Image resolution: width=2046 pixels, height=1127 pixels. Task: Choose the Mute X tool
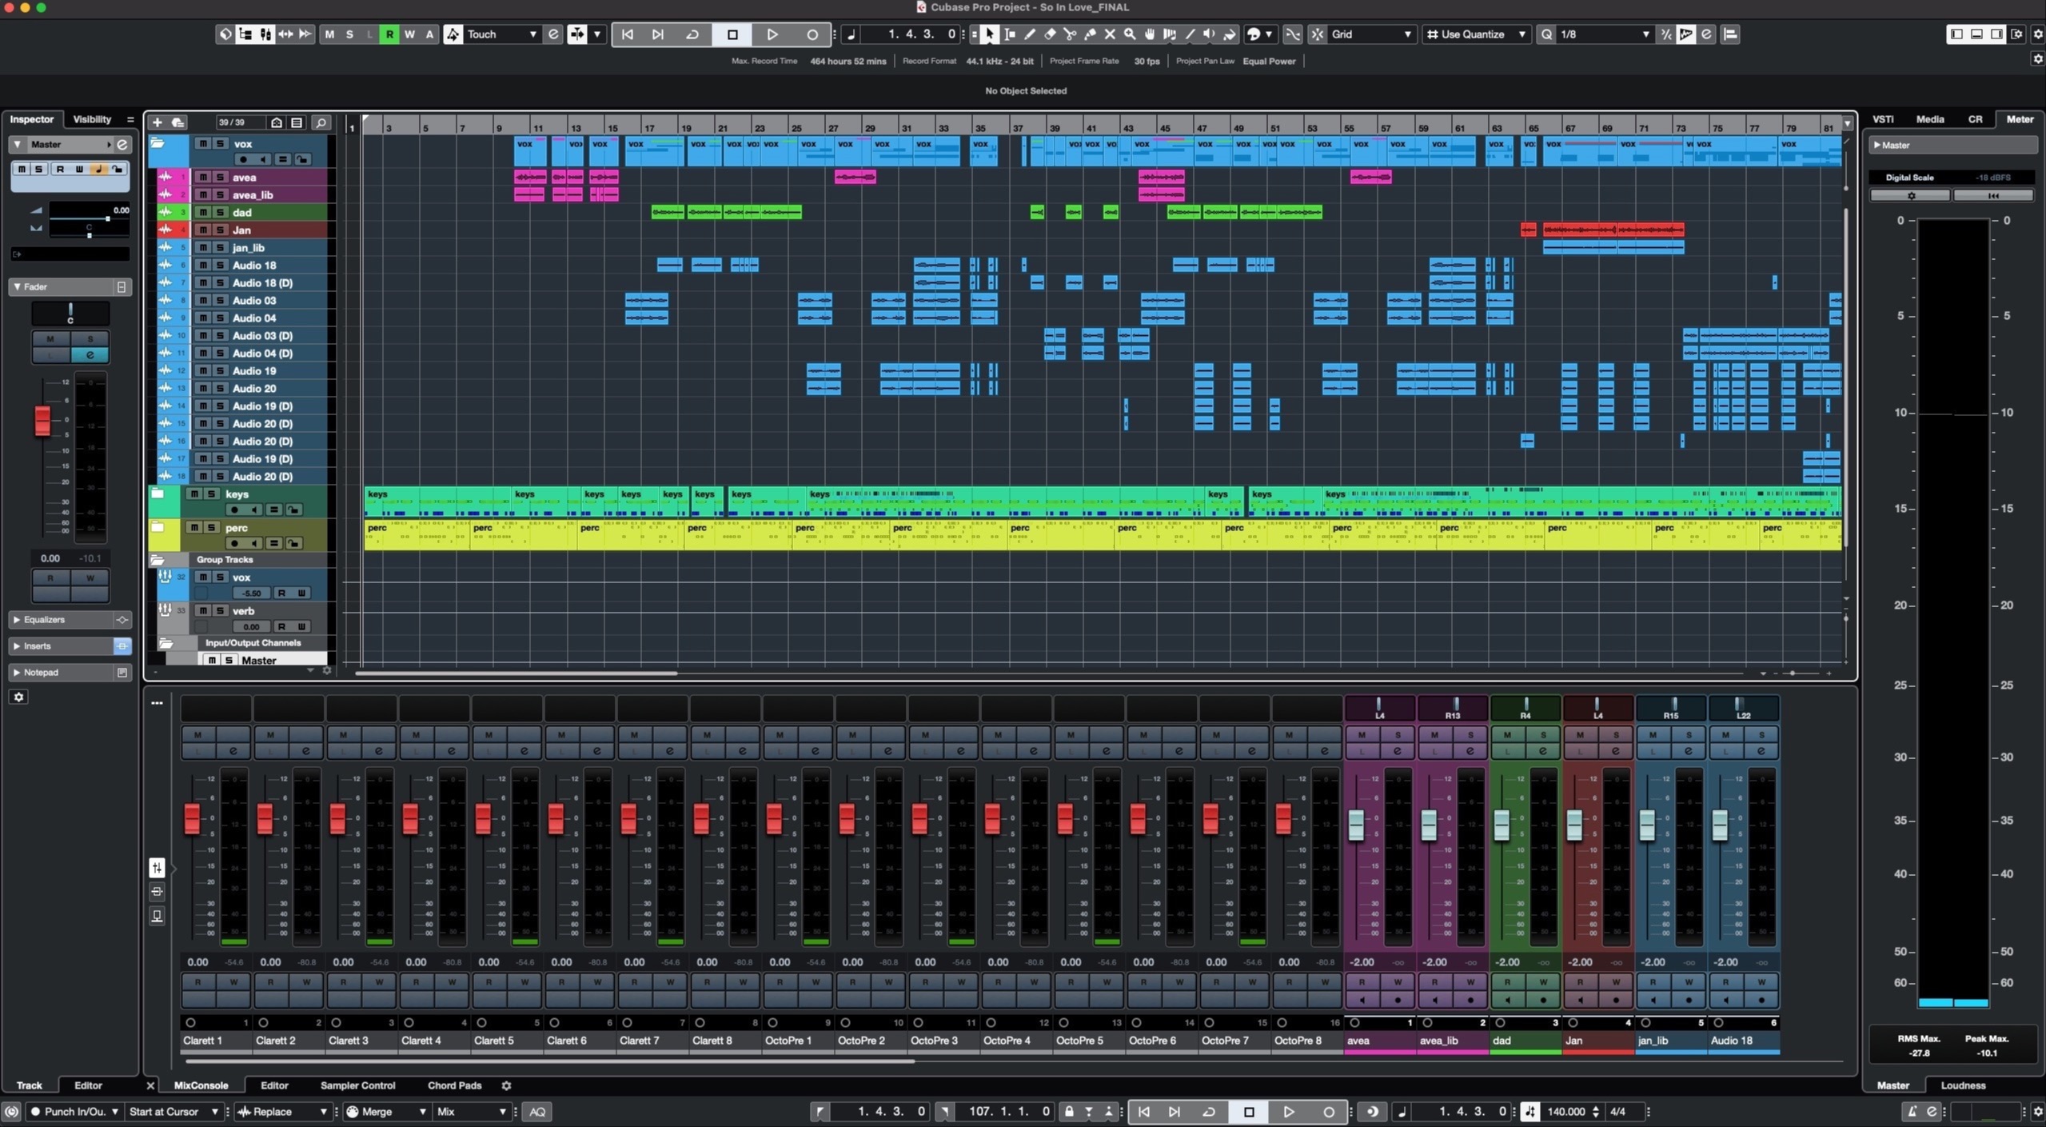(x=1110, y=34)
